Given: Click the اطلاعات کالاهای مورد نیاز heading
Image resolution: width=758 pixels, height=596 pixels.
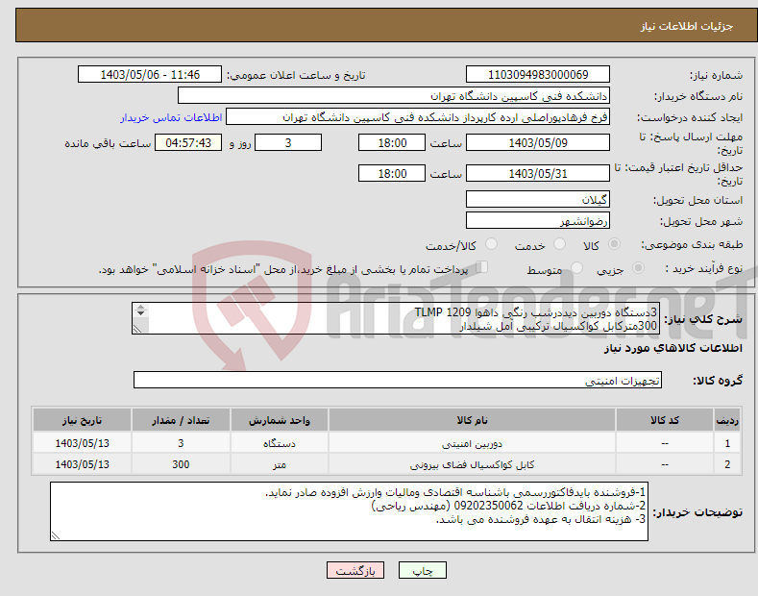Looking at the screenshot, I should (x=672, y=348).
